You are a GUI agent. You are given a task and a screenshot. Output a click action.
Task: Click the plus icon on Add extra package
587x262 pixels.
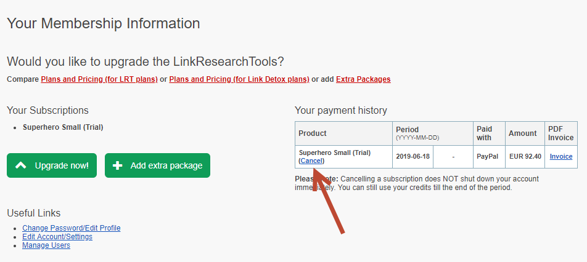[118, 165]
